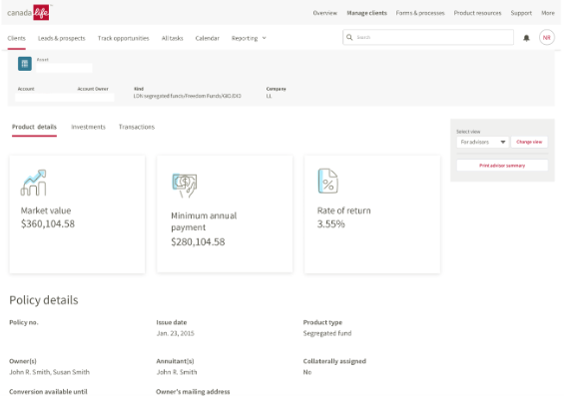Click the Minimum annual payment cash icon

185,186
